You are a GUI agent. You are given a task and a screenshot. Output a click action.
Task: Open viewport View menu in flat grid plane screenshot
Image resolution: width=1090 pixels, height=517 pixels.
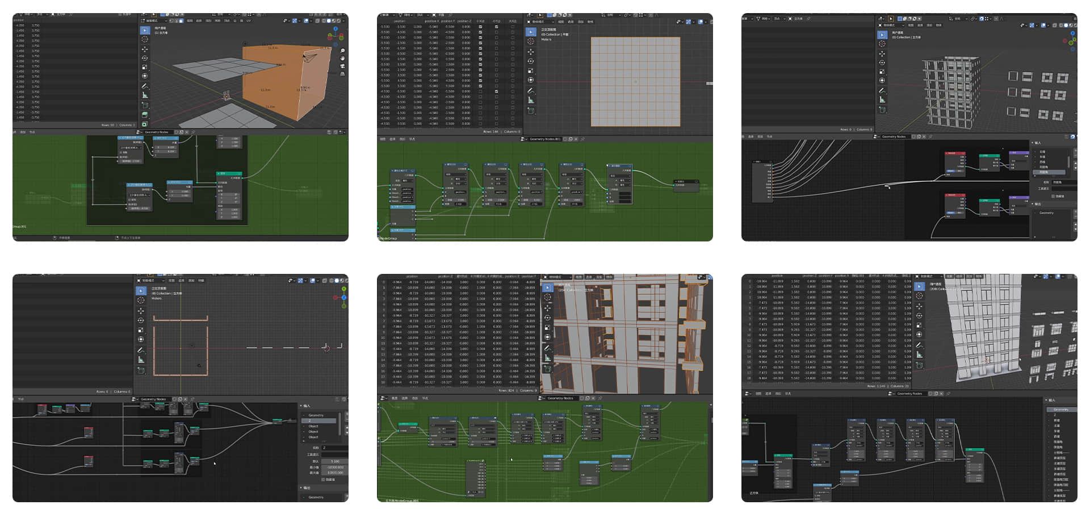coord(561,22)
